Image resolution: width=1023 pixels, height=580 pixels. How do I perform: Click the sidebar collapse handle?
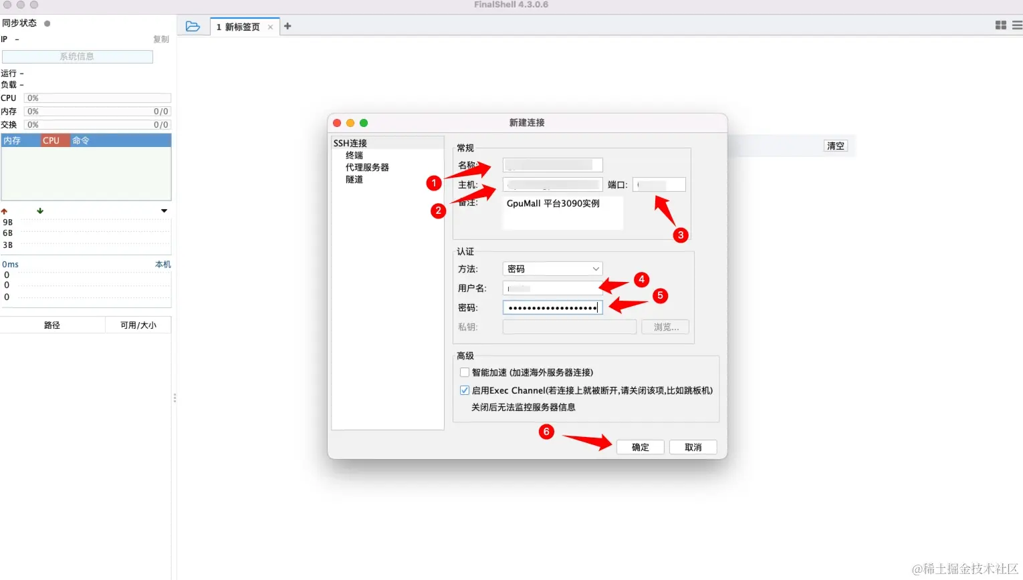(175, 398)
